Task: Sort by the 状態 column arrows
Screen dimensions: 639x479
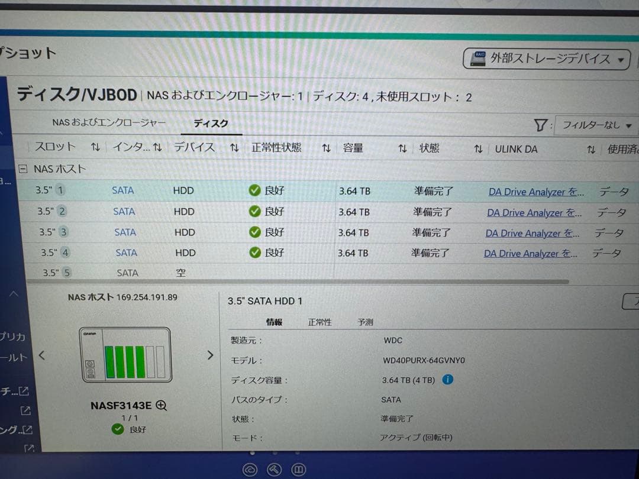Action: (x=477, y=149)
